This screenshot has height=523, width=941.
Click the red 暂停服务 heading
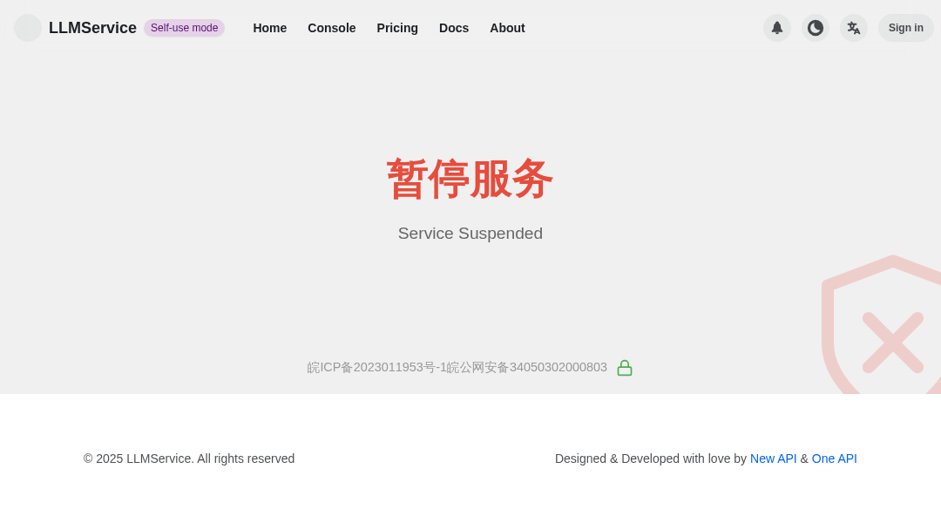470,180
